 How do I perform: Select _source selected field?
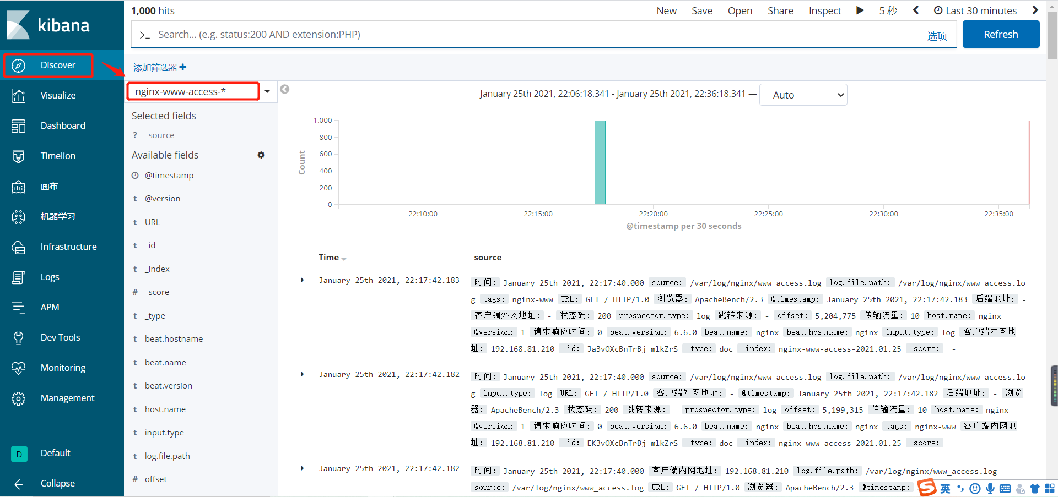(x=159, y=135)
